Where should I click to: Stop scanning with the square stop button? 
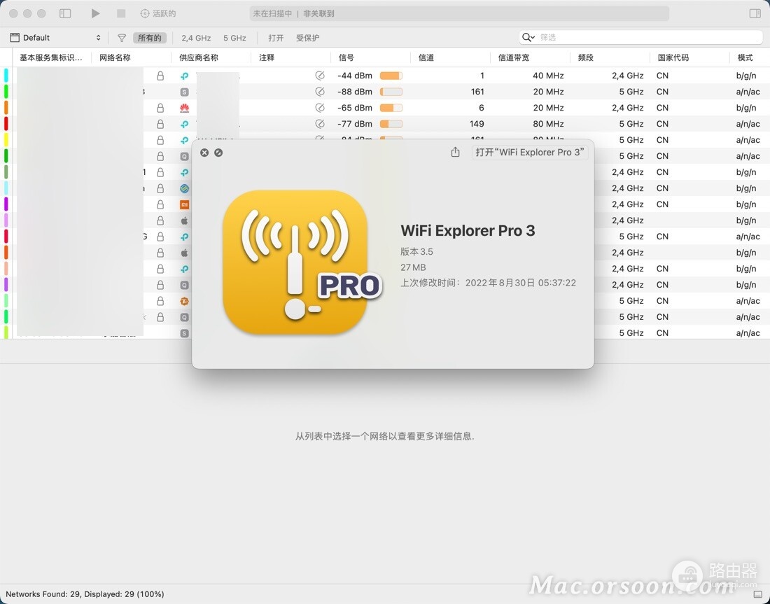121,13
